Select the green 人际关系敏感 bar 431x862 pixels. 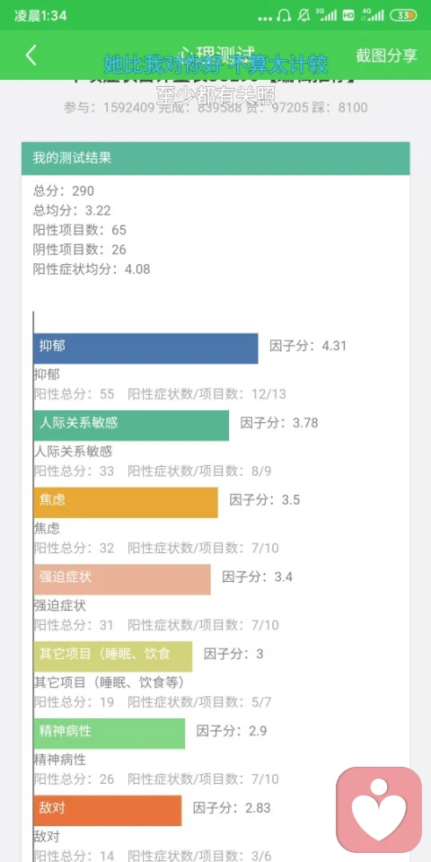click(x=131, y=425)
